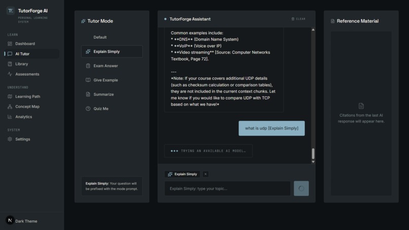Click the sparkle icon in Explain Simply chip
409x230 pixels.
[170, 174]
